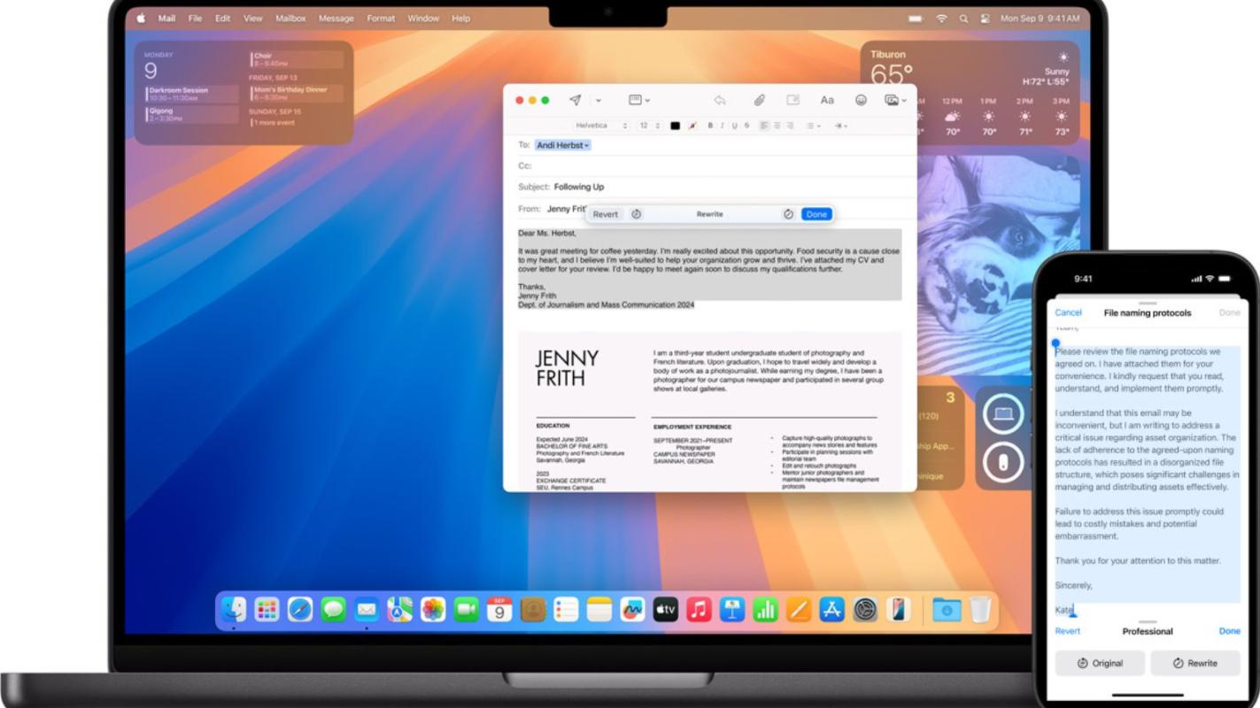Click the Send message paper plane icon

pyautogui.click(x=576, y=101)
